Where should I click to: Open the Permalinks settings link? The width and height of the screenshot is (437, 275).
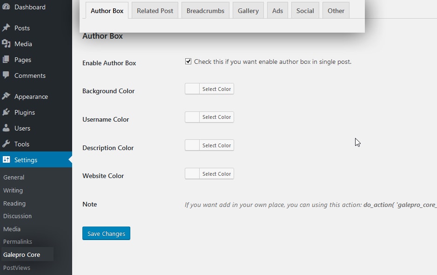coord(18,241)
